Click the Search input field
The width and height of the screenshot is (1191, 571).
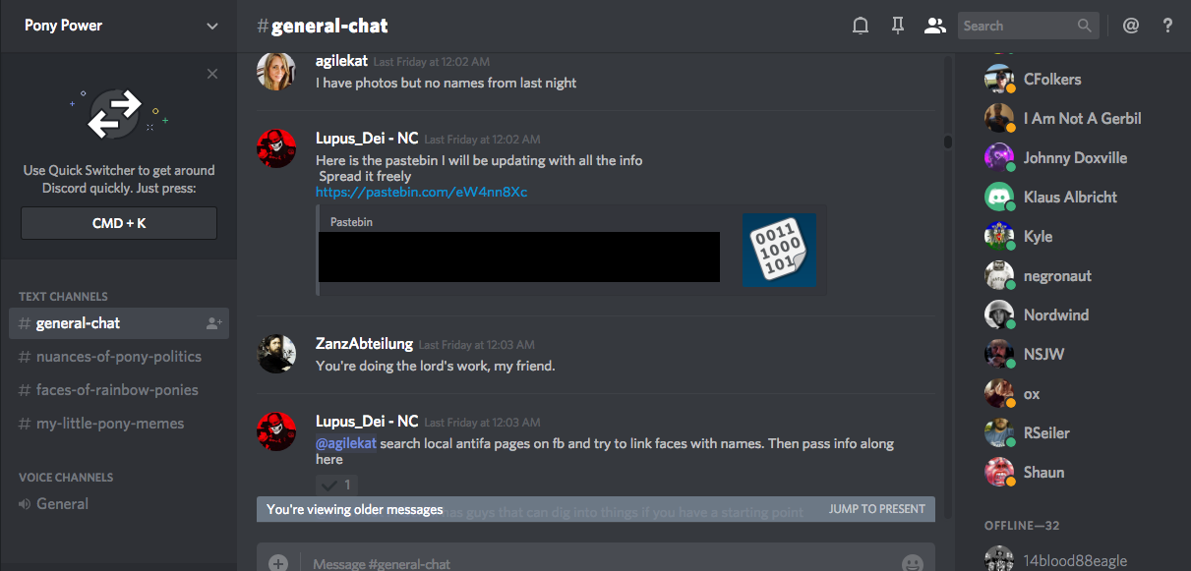point(1017,27)
